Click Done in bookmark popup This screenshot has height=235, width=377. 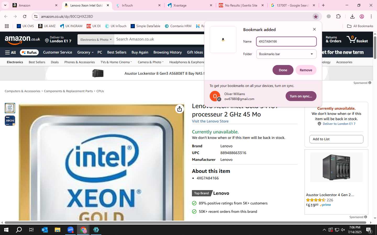[x=283, y=70]
